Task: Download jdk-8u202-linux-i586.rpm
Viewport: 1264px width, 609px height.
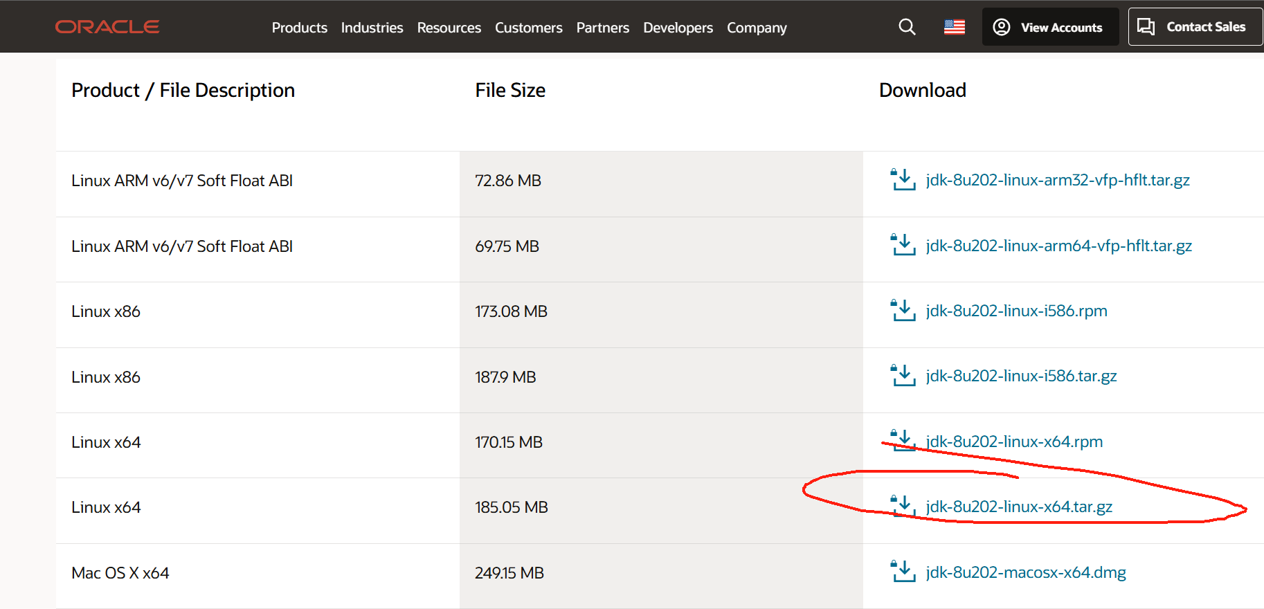Action: coord(1016,311)
